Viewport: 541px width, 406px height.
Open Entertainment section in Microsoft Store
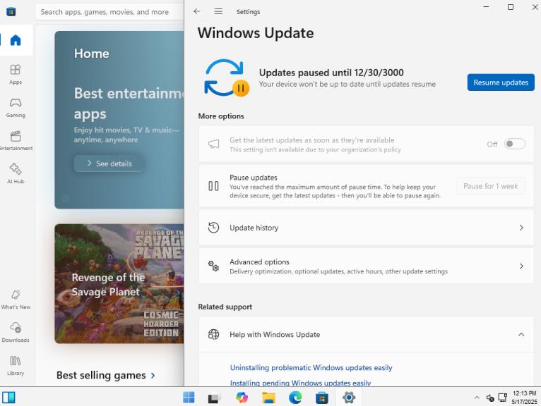[x=16, y=140]
